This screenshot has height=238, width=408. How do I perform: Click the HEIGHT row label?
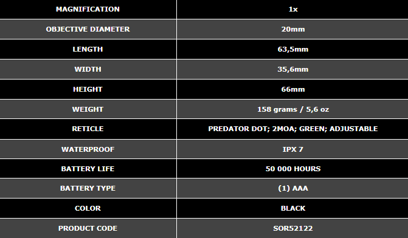(88, 89)
